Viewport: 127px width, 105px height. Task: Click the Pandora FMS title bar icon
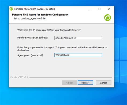[11, 9]
